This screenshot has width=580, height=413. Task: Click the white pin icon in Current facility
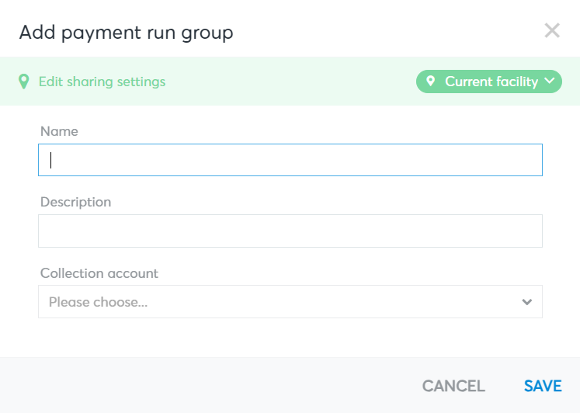[x=430, y=81]
